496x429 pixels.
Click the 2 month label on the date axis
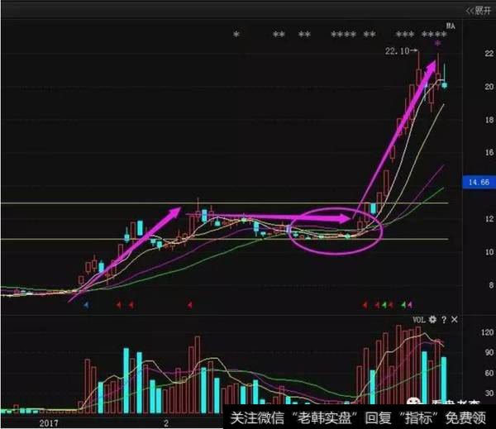click(x=166, y=423)
